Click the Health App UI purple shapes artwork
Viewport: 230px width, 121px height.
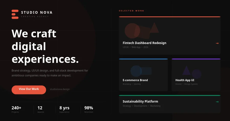point(192,72)
